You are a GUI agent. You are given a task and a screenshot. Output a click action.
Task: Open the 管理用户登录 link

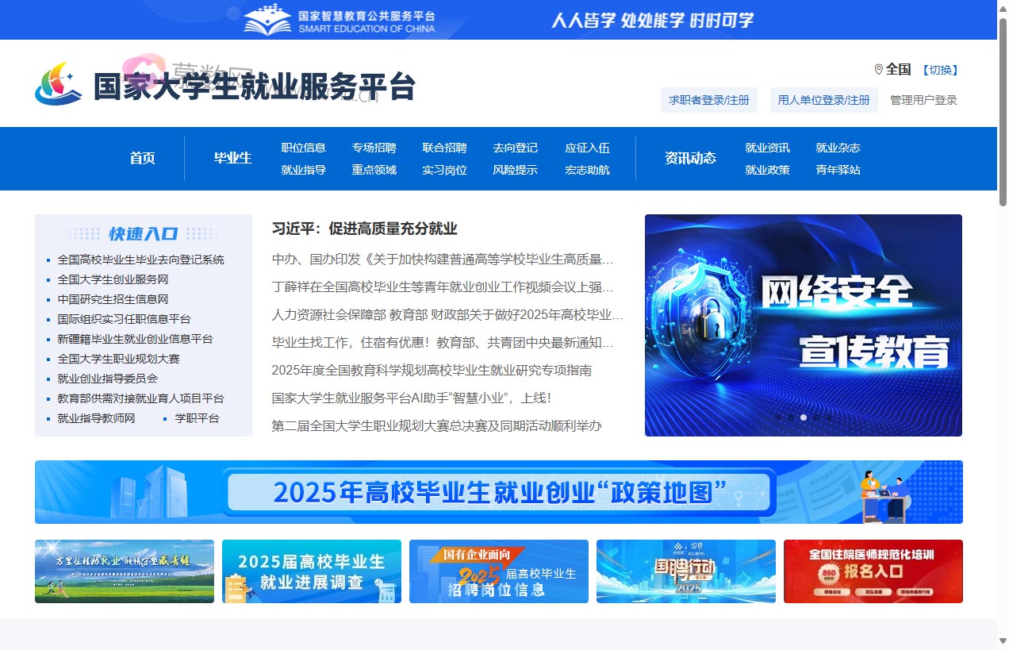tap(923, 99)
